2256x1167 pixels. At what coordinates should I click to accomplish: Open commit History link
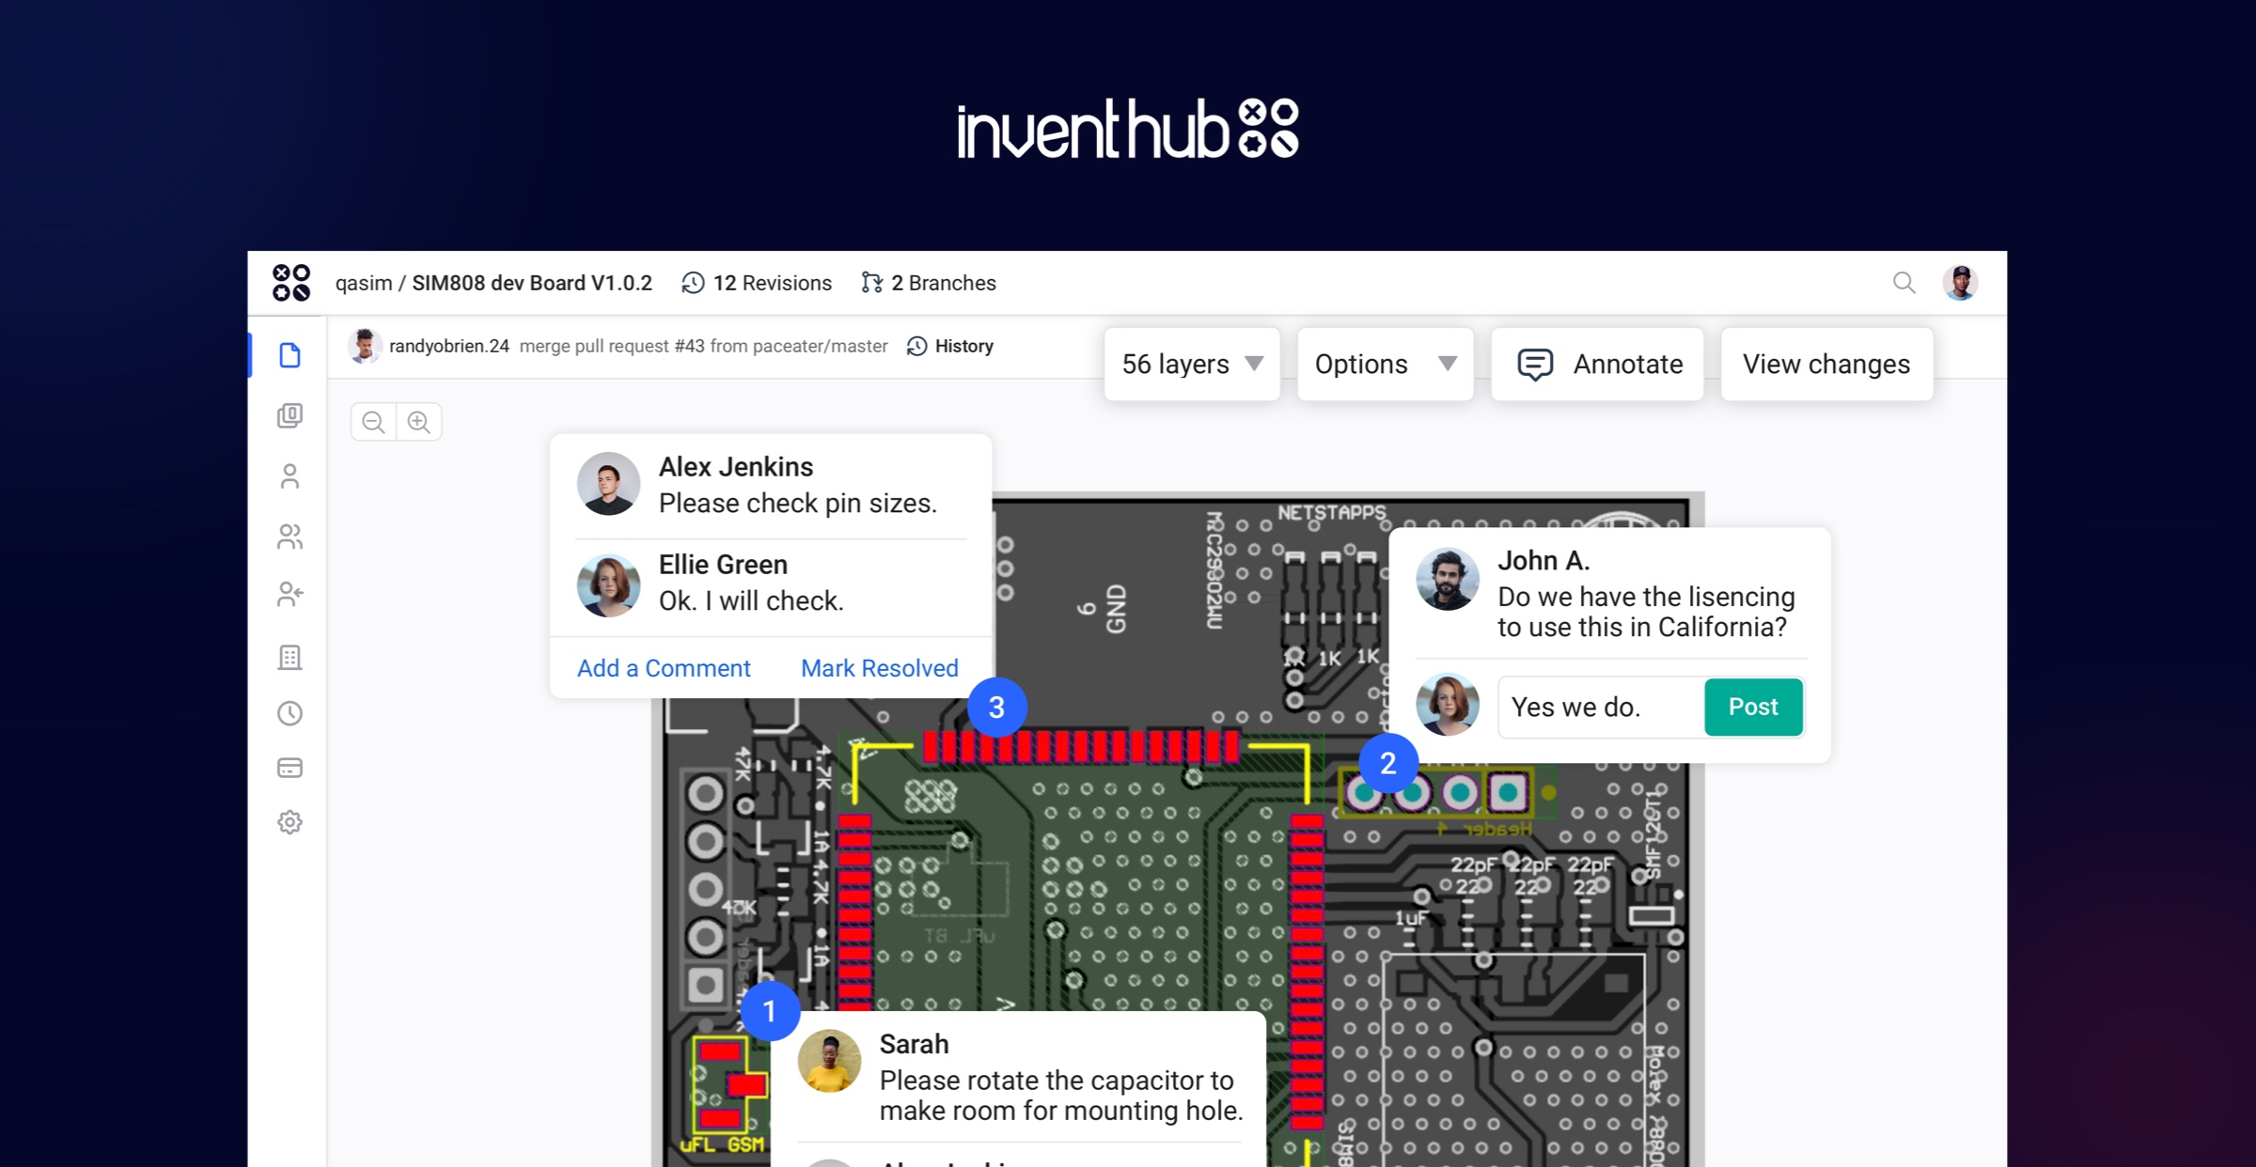(x=950, y=347)
